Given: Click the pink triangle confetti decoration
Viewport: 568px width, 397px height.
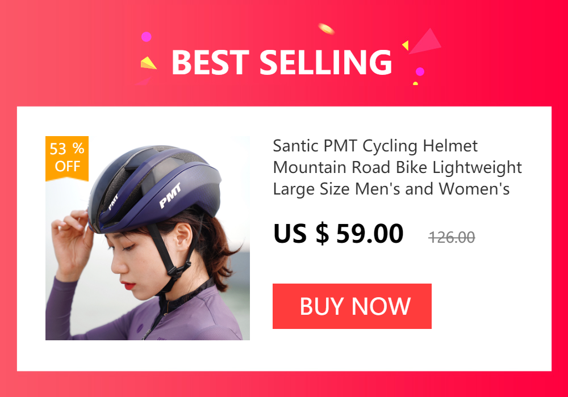Looking at the screenshot, I should pos(425,41).
